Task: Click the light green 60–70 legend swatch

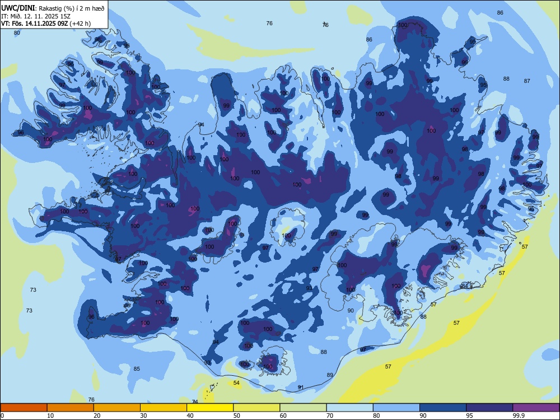Action: tap(303, 408)
